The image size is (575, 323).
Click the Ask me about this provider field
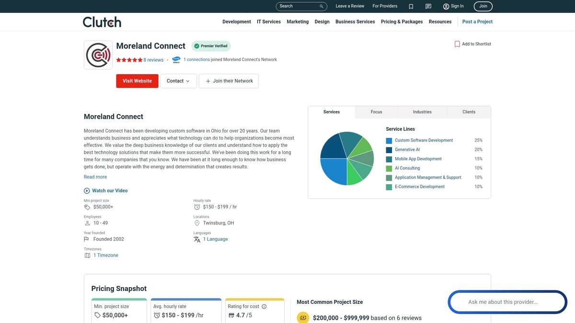point(507,302)
